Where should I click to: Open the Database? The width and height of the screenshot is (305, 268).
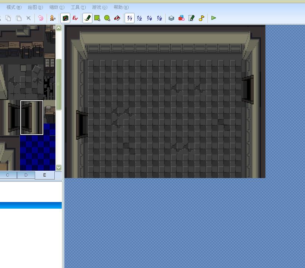171,18
